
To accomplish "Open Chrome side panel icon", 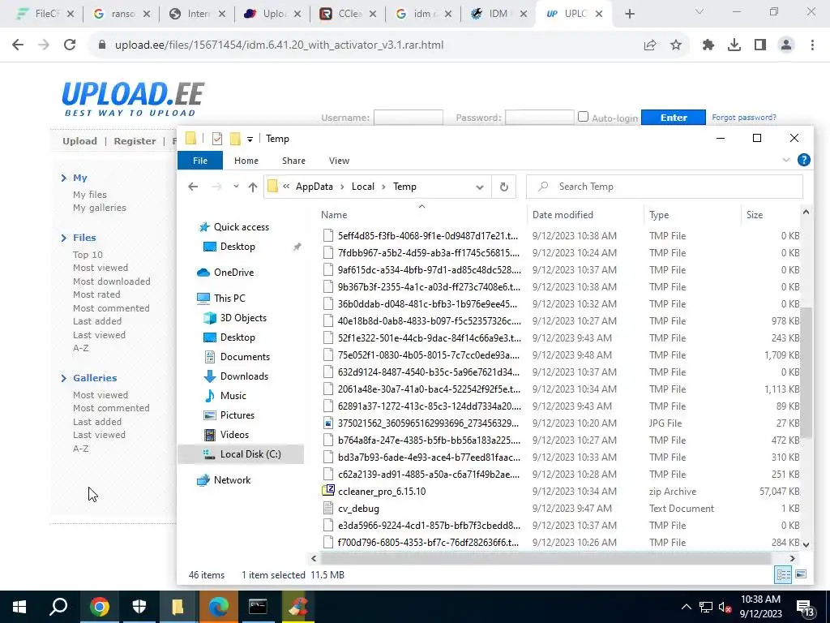I will pyautogui.click(x=760, y=45).
